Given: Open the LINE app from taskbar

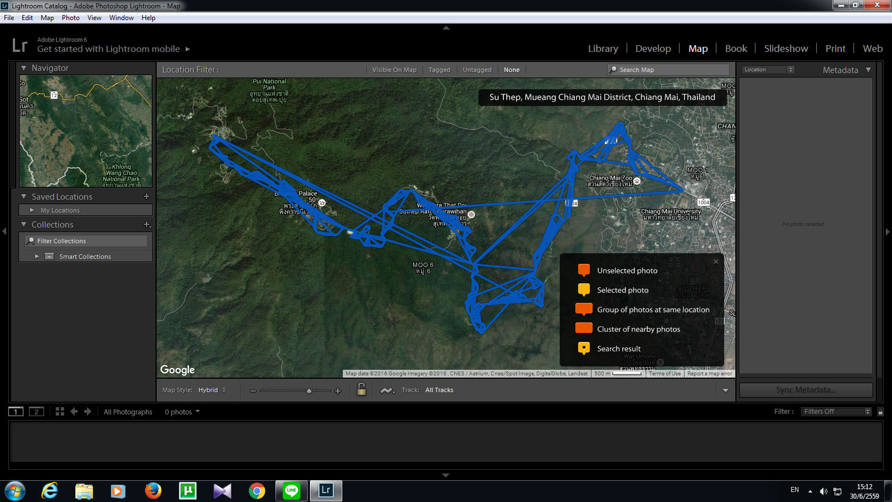Looking at the screenshot, I should click(292, 491).
